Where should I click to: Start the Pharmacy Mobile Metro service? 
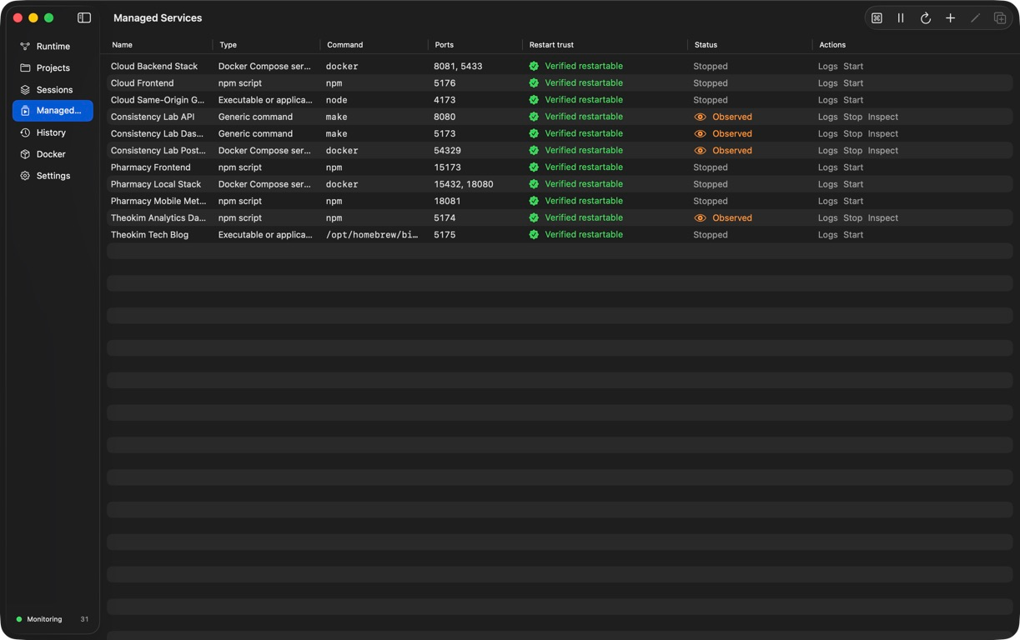click(x=853, y=201)
